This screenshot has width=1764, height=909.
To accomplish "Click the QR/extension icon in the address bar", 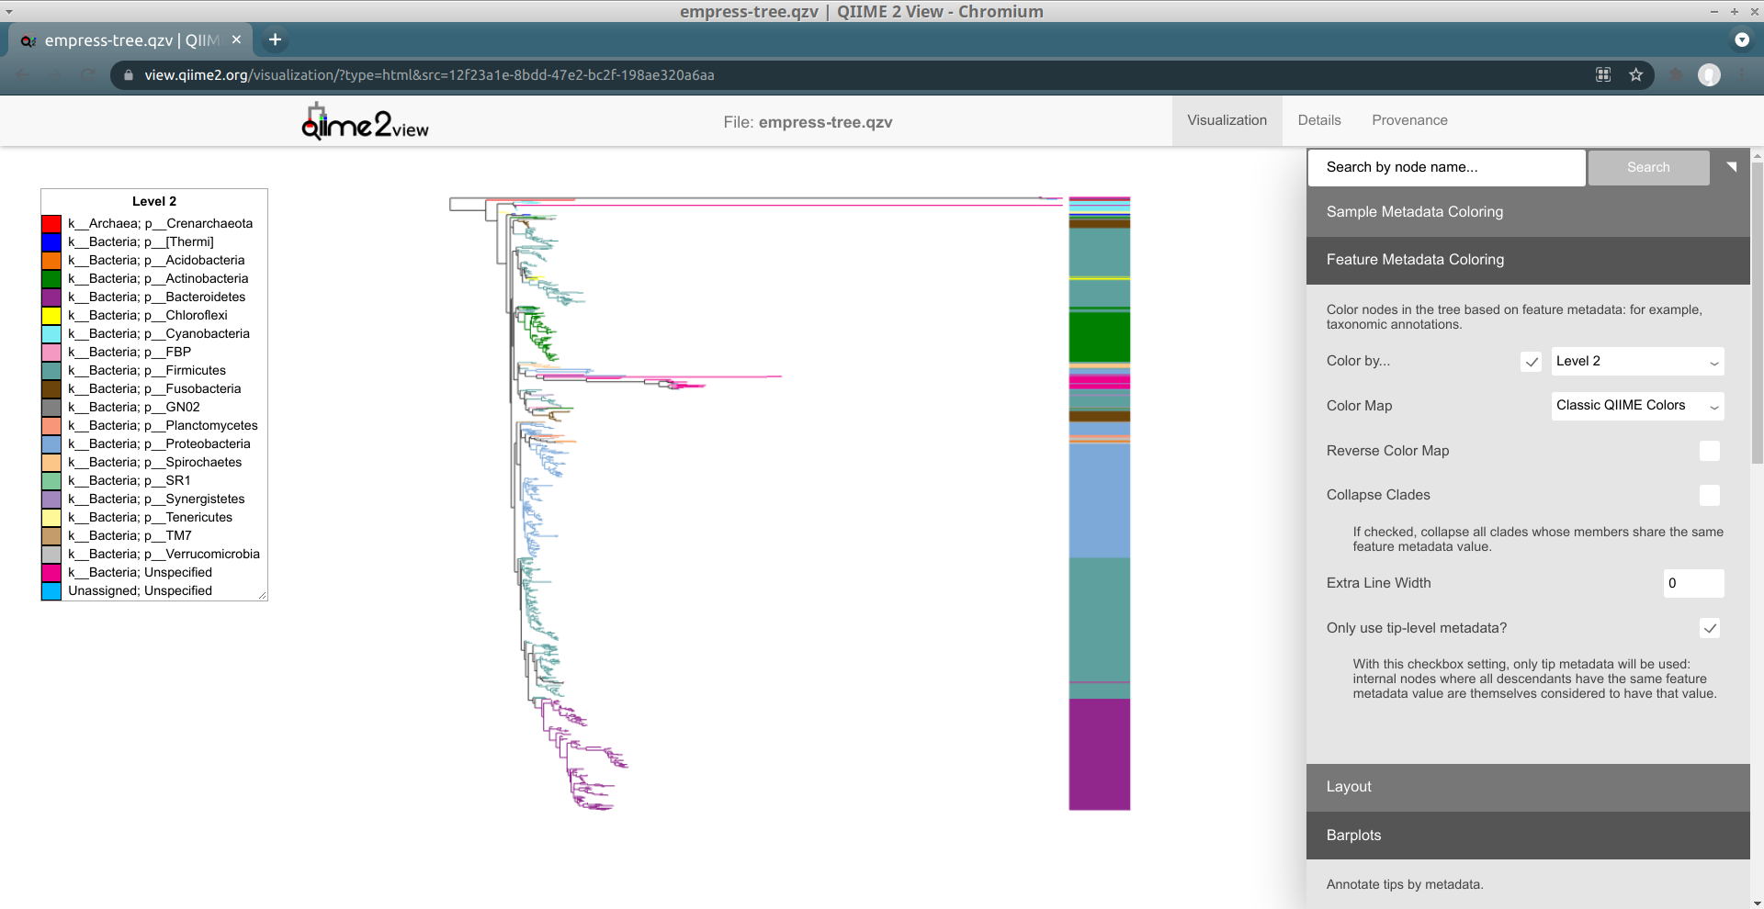I will (1602, 74).
